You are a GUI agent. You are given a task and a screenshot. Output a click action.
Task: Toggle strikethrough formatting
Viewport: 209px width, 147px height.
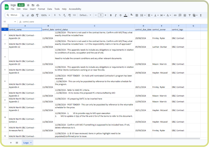(120, 15)
